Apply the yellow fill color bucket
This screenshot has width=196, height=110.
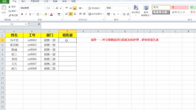(45, 14)
